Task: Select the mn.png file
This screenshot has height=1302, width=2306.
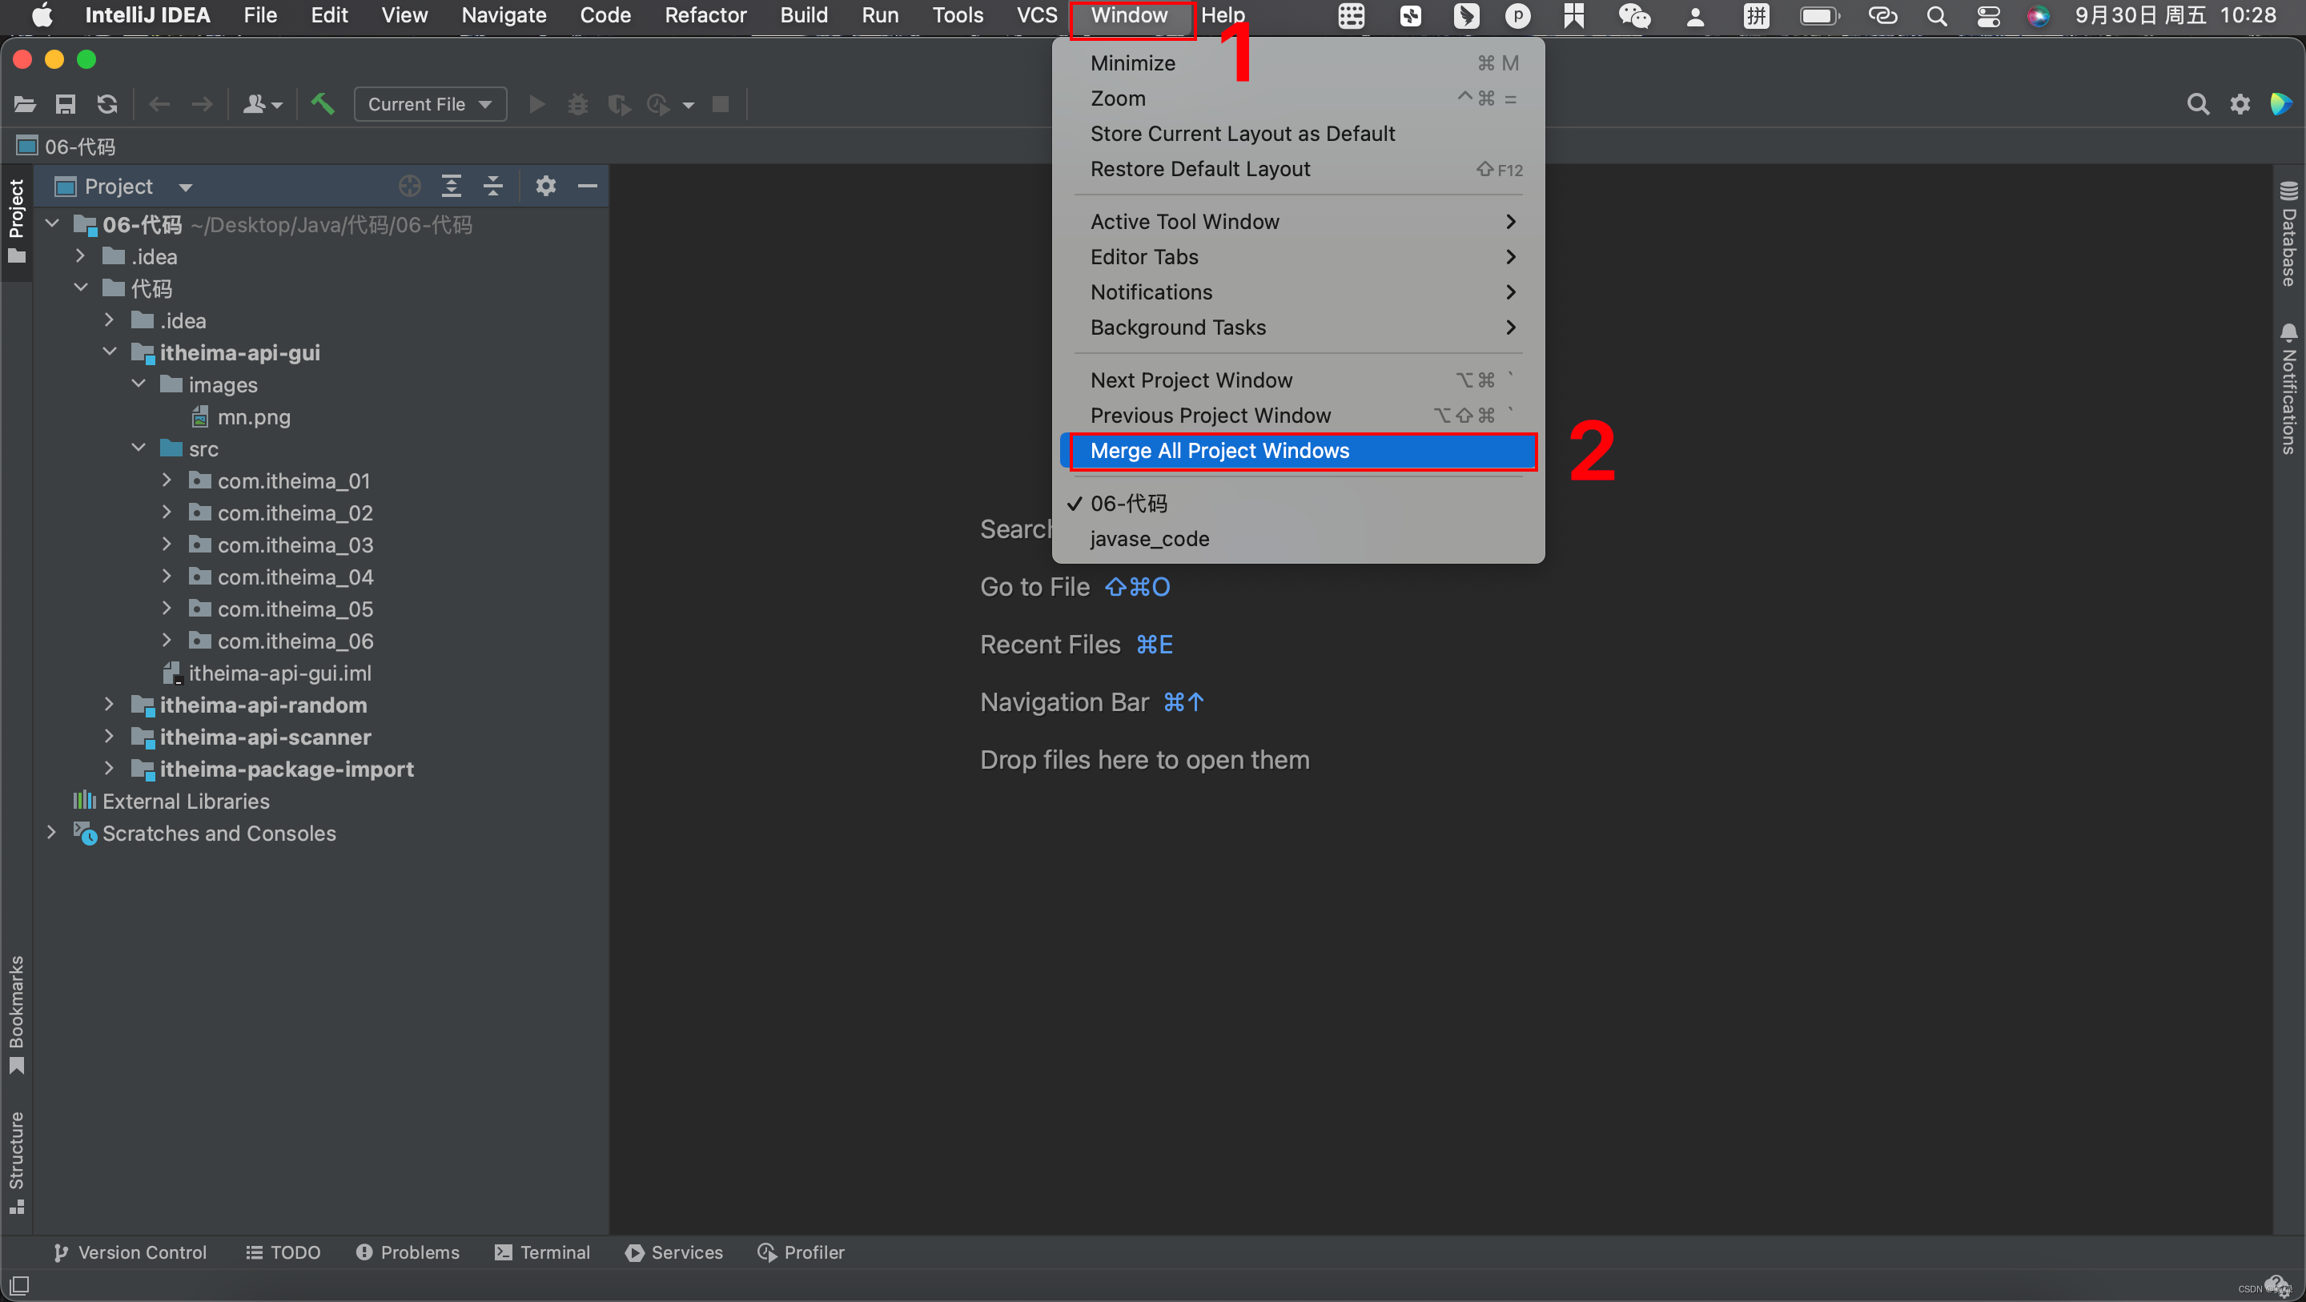Action: (253, 417)
